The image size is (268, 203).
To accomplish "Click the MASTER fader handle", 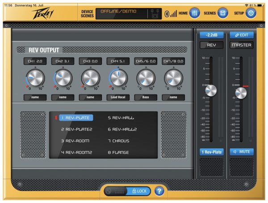I will (241, 93).
